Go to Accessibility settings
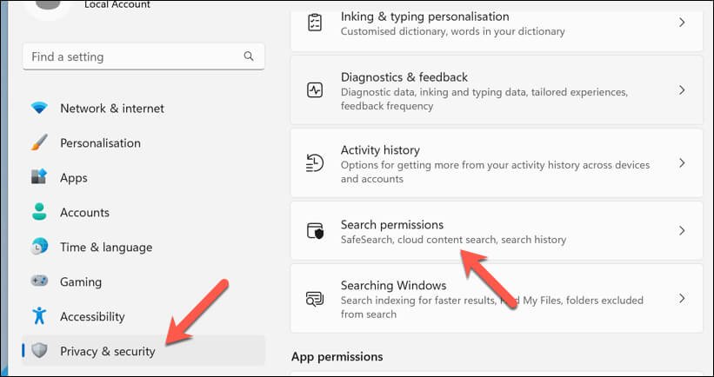Viewport: 714px width, 377px height. click(x=92, y=316)
